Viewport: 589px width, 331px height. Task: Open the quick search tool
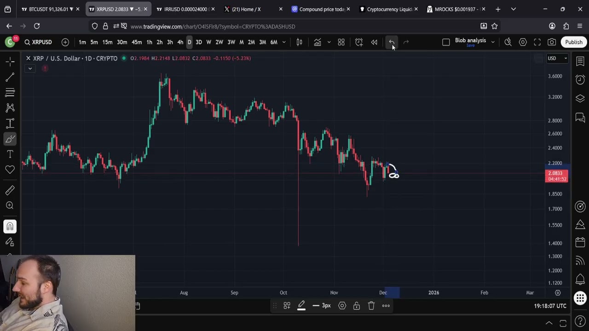click(508, 42)
